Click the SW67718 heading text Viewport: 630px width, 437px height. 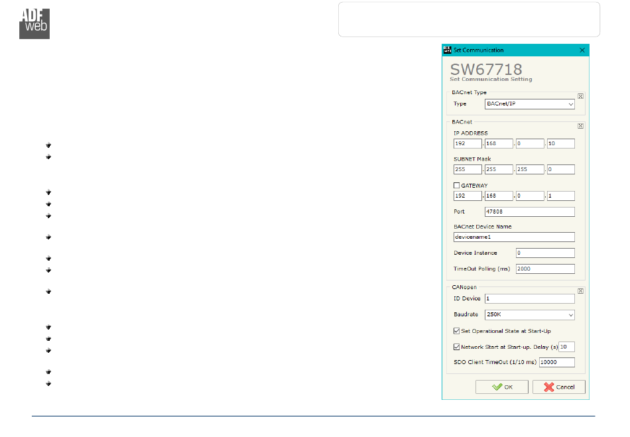[x=486, y=69]
